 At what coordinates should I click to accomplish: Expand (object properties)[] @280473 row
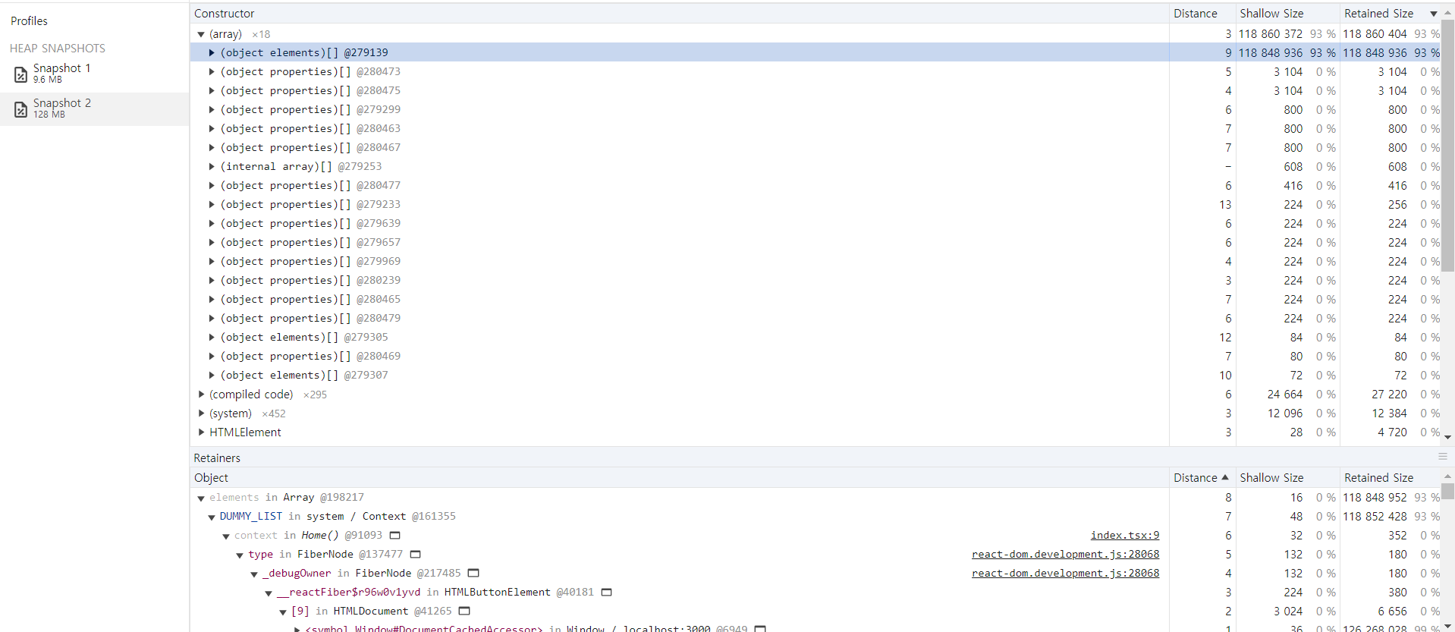212,72
